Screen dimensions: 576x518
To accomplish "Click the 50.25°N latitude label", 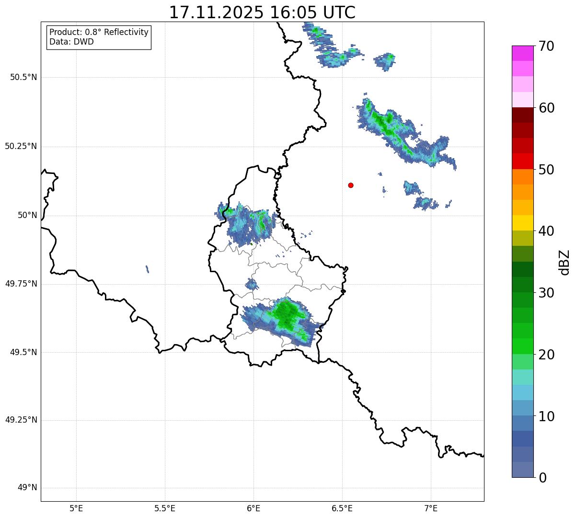I will click(21, 146).
